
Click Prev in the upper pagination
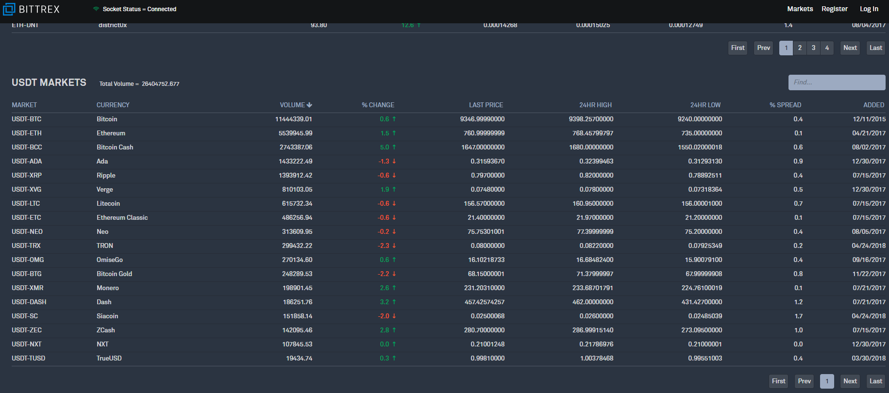coord(763,48)
